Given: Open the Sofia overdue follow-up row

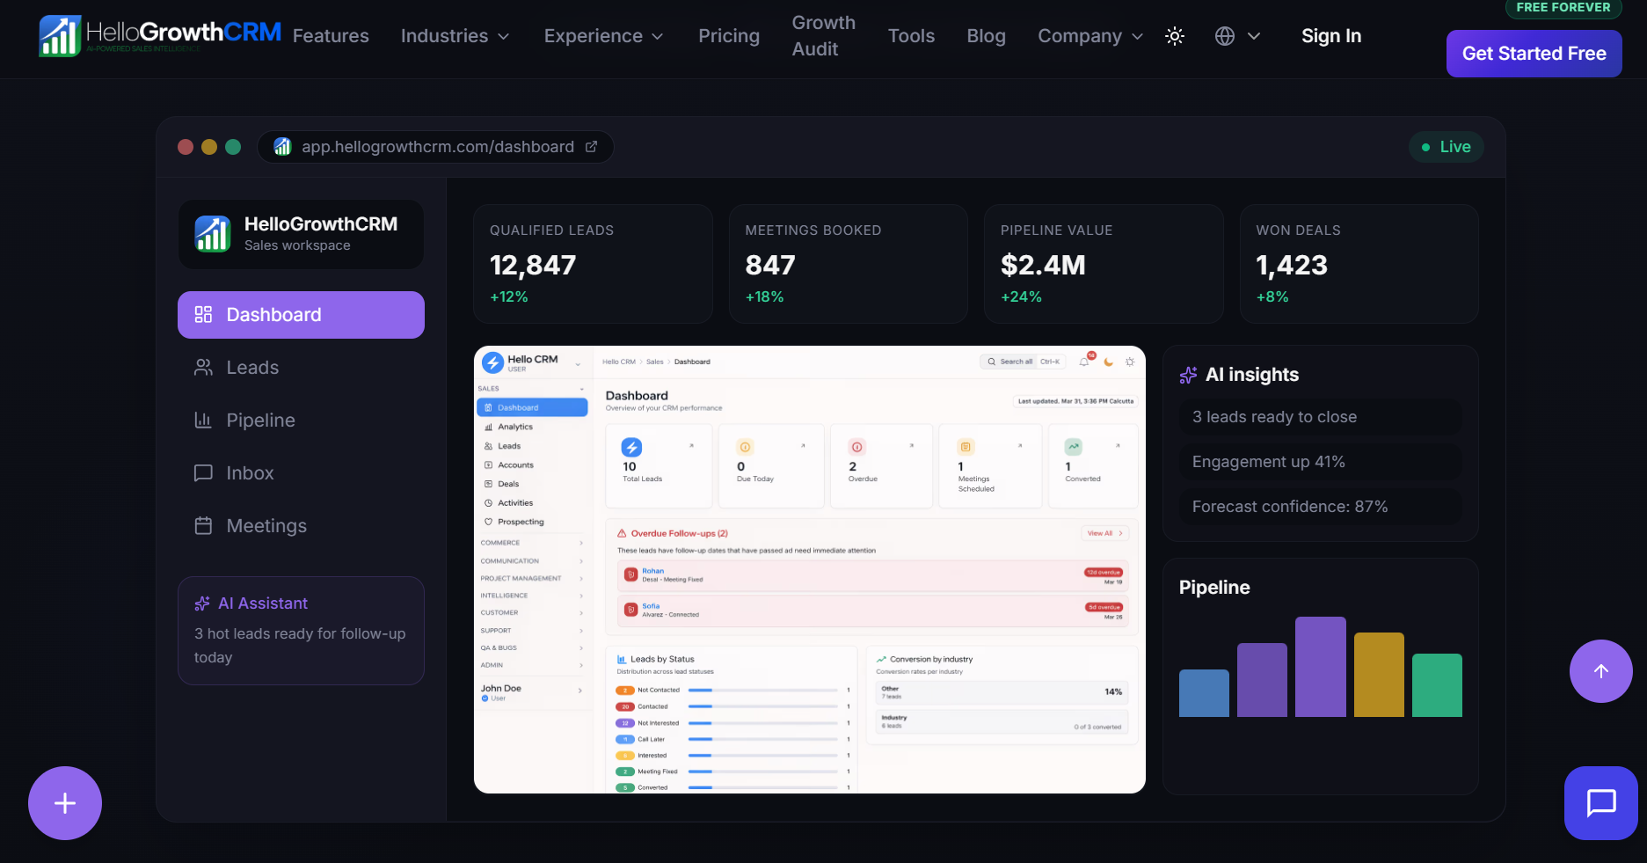Looking at the screenshot, I should tap(872, 611).
